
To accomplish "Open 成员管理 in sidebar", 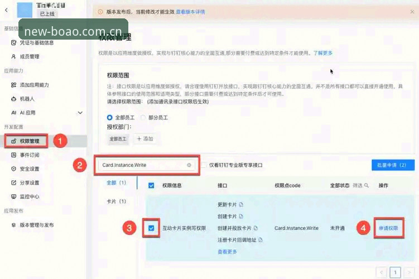I will (x=30, y=57).
